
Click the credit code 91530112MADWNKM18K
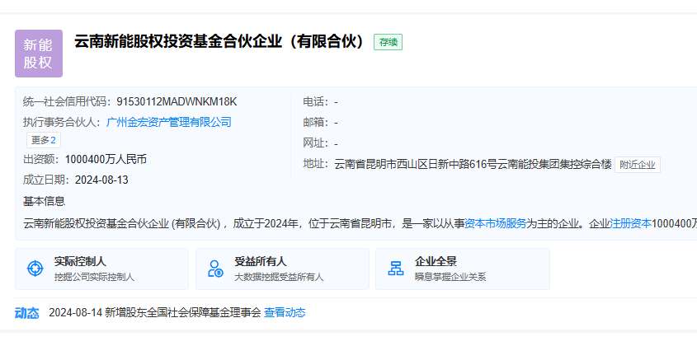pos(177,102)
